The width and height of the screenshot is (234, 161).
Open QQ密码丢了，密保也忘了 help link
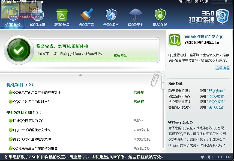(197, 139)
